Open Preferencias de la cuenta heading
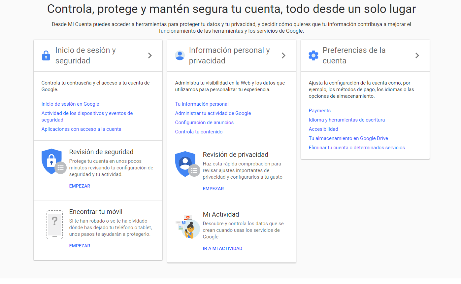This screenshot has width=461, height=284. (x=354, y=55)
